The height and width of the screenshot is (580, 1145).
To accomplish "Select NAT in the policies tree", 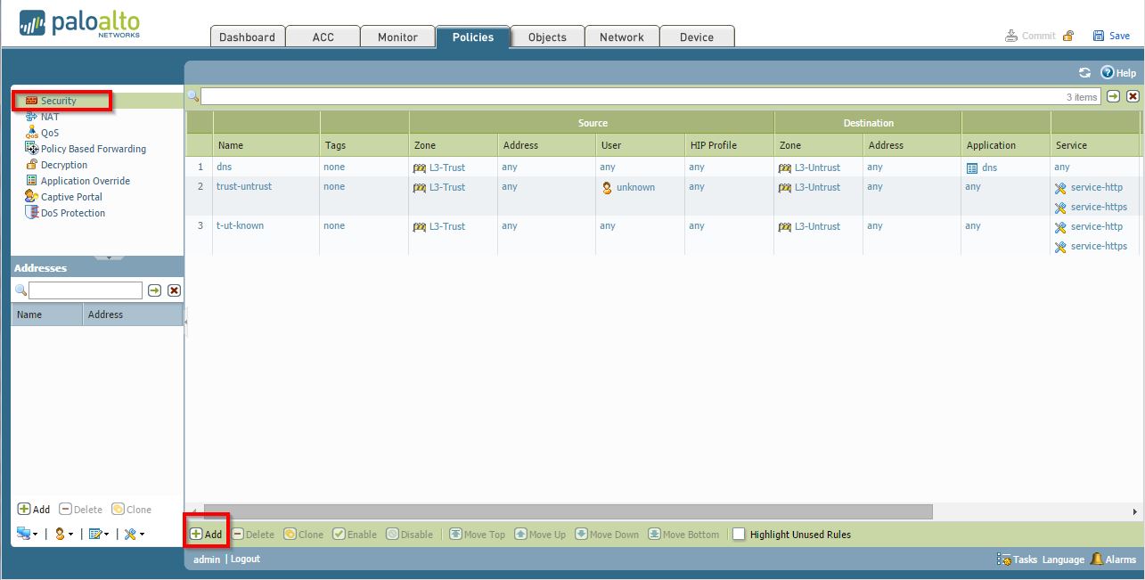I will click(50, 117).
